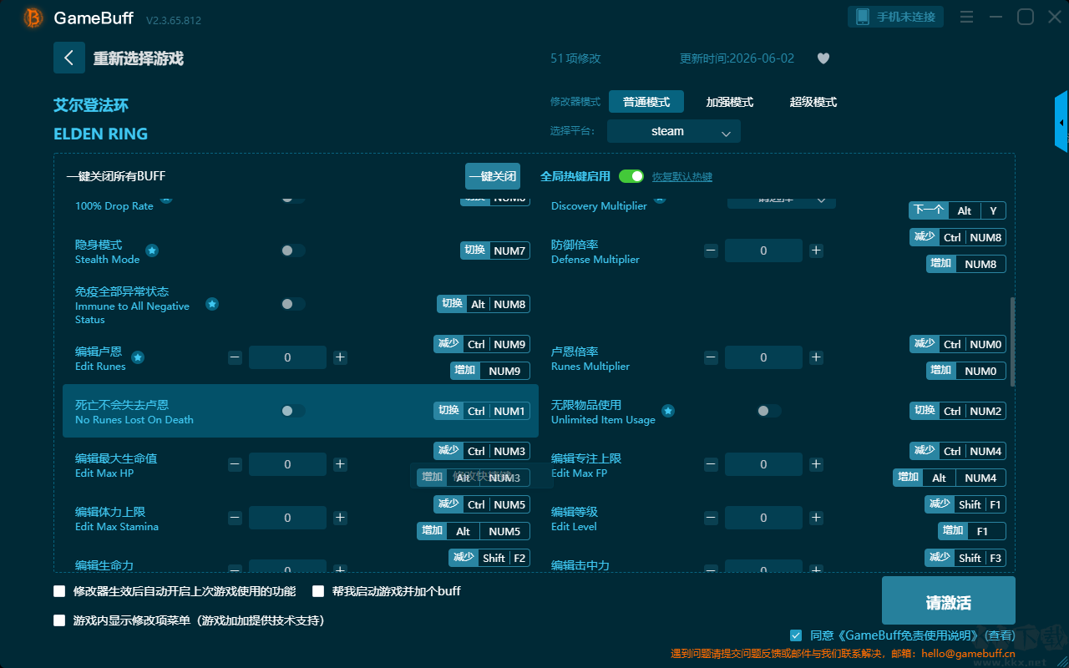Screen dimensions: 1069x668
Task: Decrease Runes Multiplier with minus icon
Action: [x=711, y=357]
